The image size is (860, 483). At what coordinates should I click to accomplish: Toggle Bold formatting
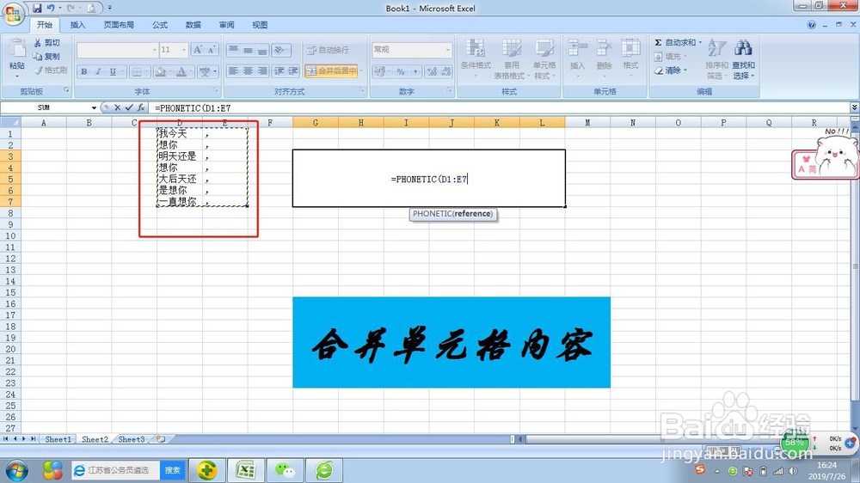coord(84,71)
